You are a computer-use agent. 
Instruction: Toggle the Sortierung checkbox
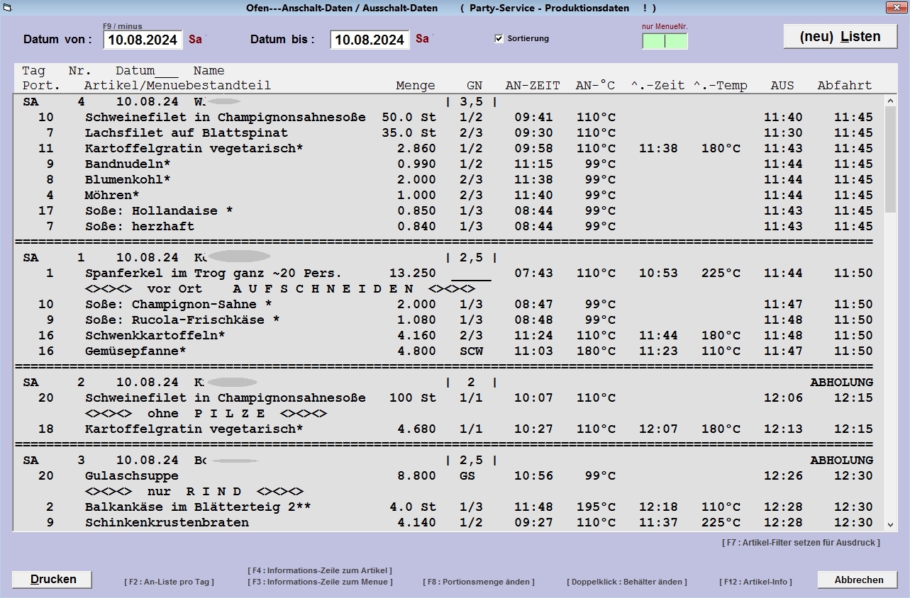[x=499, y=39]
